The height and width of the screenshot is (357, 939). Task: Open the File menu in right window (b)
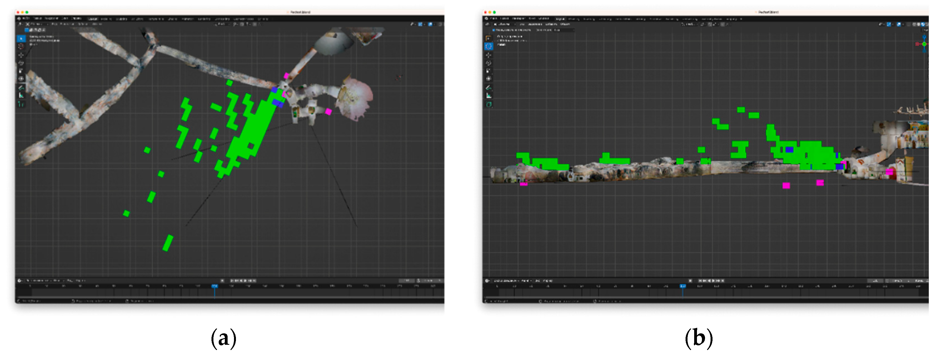coord(494,18)
